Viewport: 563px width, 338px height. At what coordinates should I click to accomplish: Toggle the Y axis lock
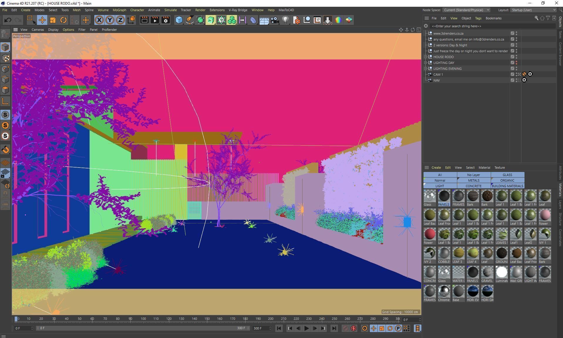pyautogui.click(x=110, y=20)
